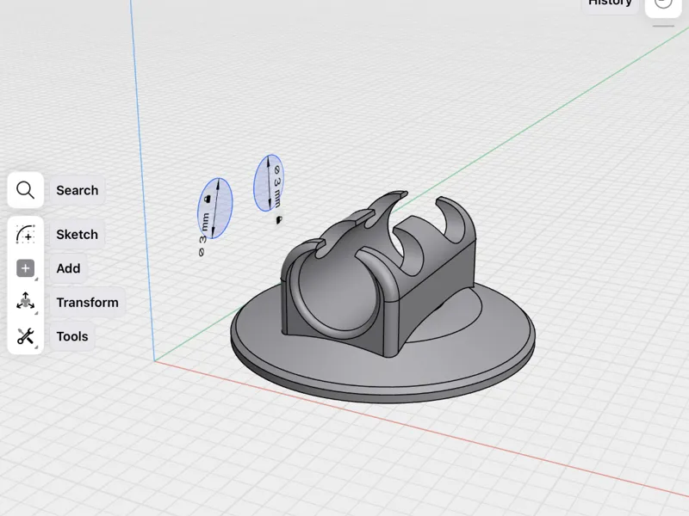689x516 pixels.
Task: Open the Tools wrench icon
Action: (26, 336)
